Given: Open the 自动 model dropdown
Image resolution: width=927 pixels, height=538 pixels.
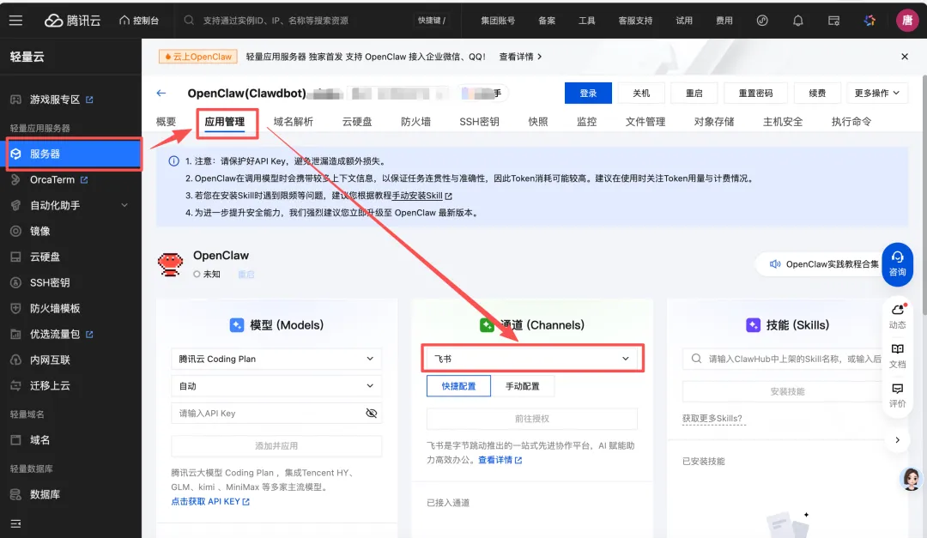Looking at the screenshot, I should pyautogui.click(x=276, y=386).
